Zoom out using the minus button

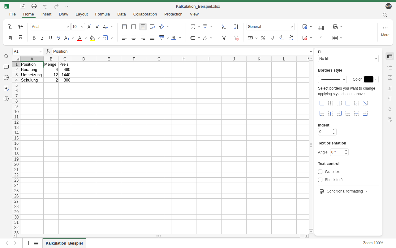(357, 243)
